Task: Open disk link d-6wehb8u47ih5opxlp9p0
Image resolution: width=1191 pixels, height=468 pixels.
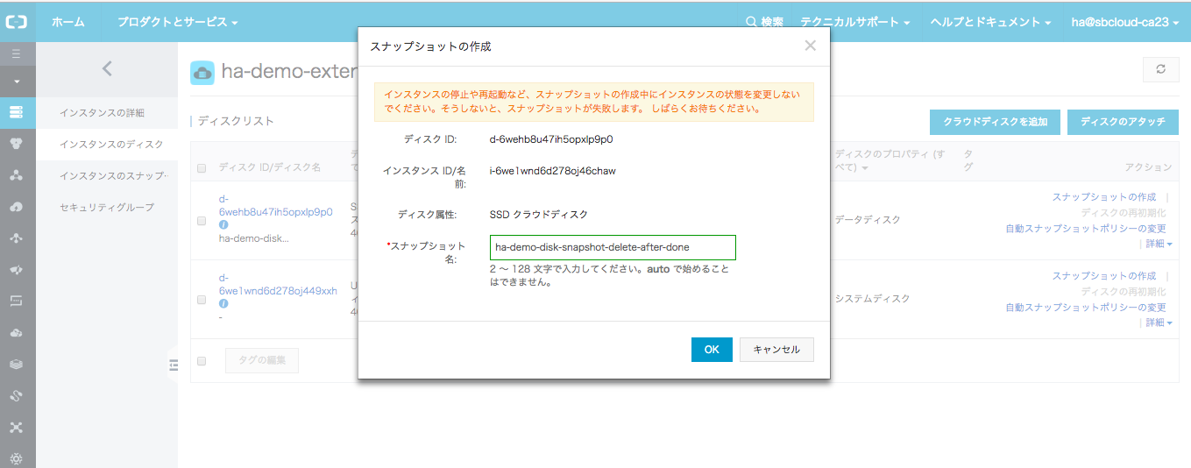Action: coord(275,206)
